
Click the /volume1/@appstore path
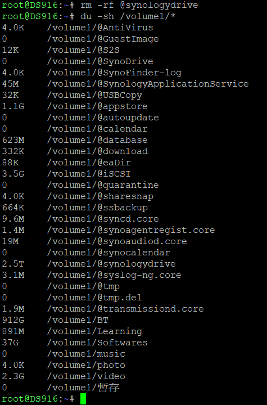[x=97, y=106]
